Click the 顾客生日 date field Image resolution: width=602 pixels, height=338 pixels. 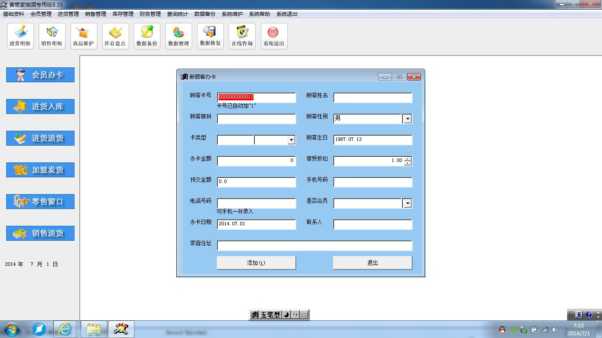pos(373,140)
